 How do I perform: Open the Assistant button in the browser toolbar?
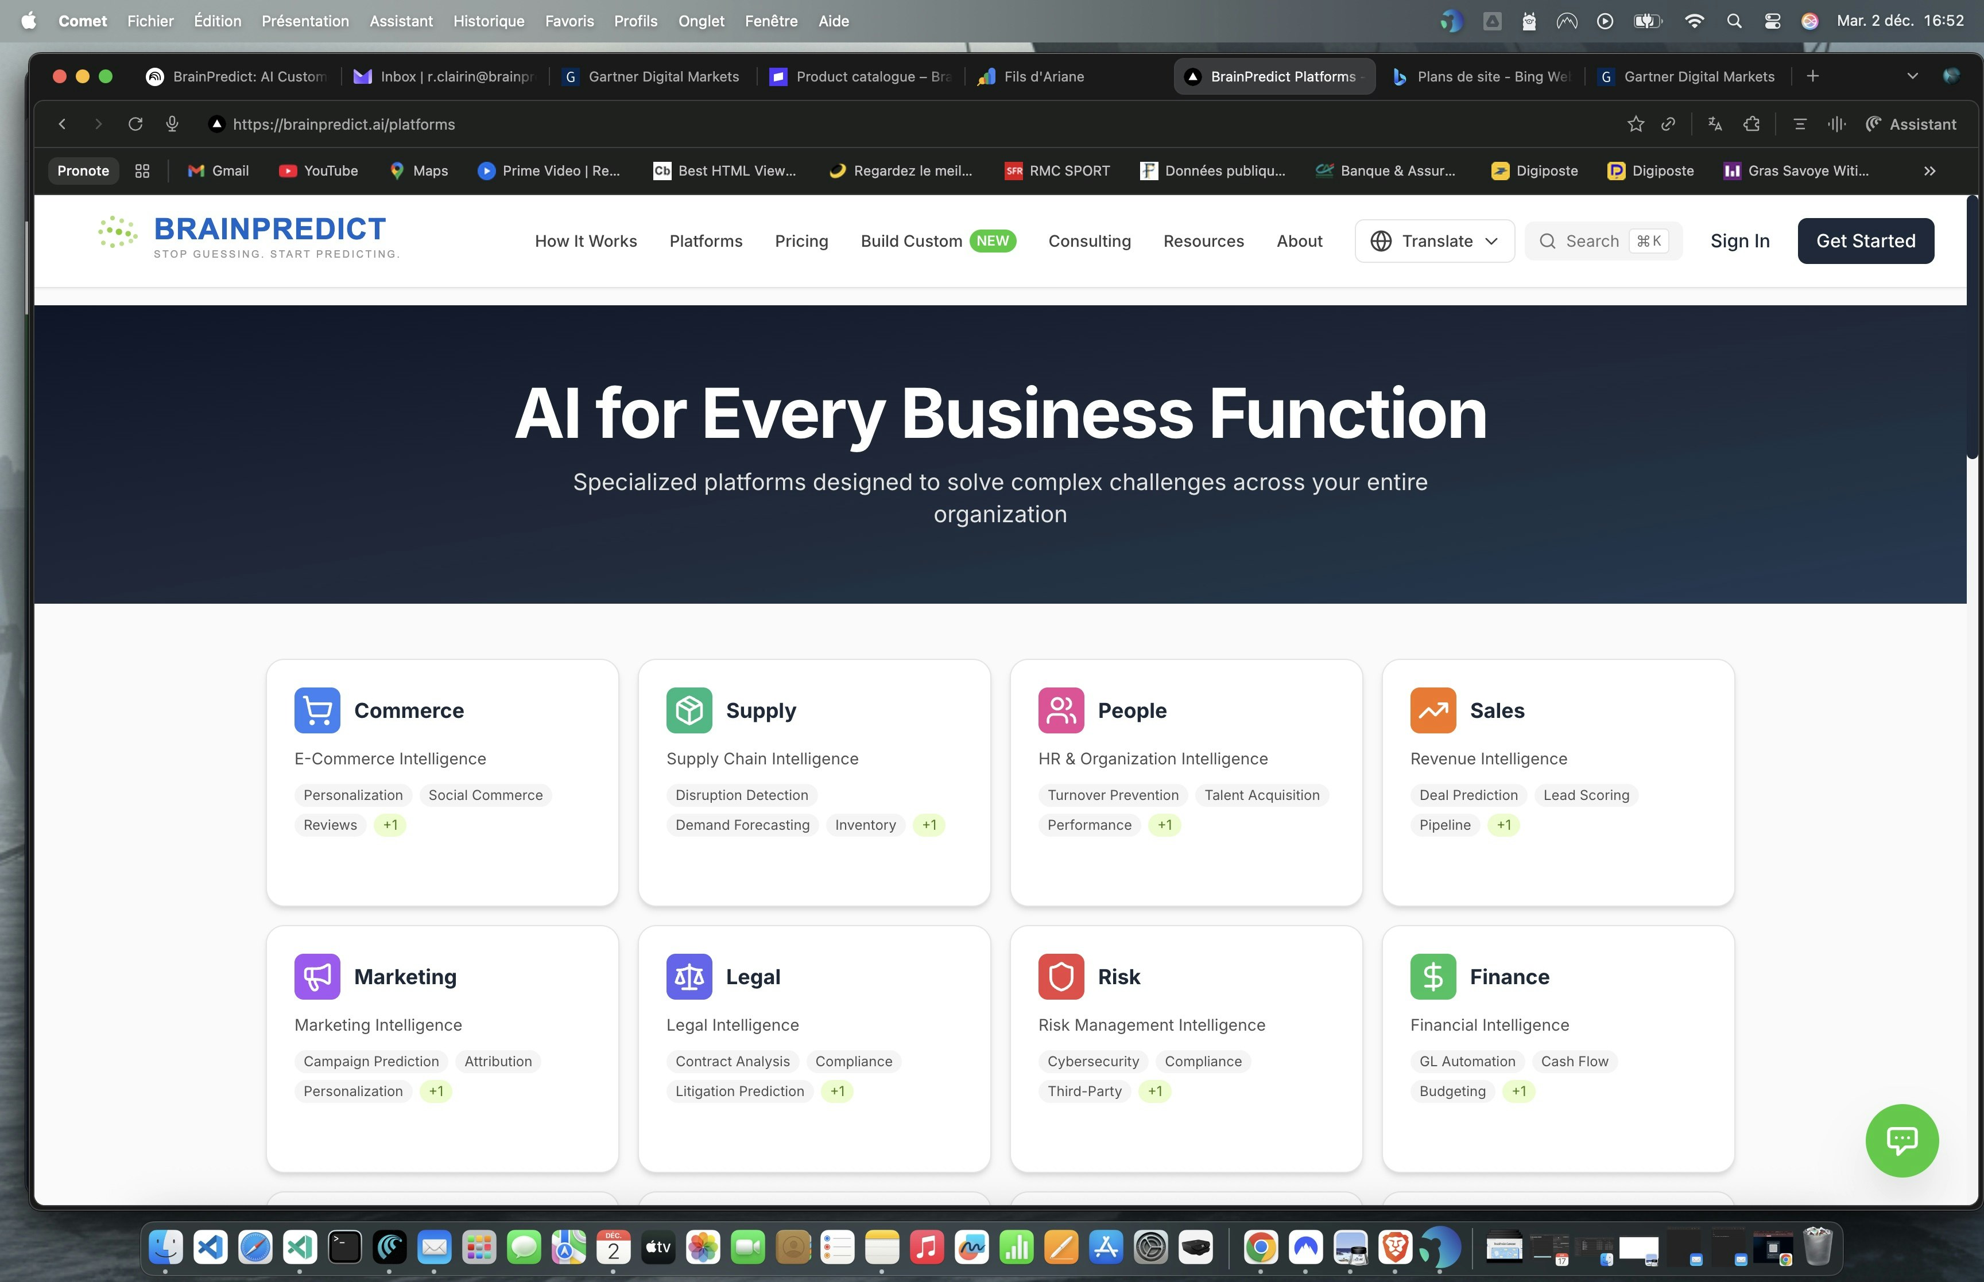pos(1911,124)
